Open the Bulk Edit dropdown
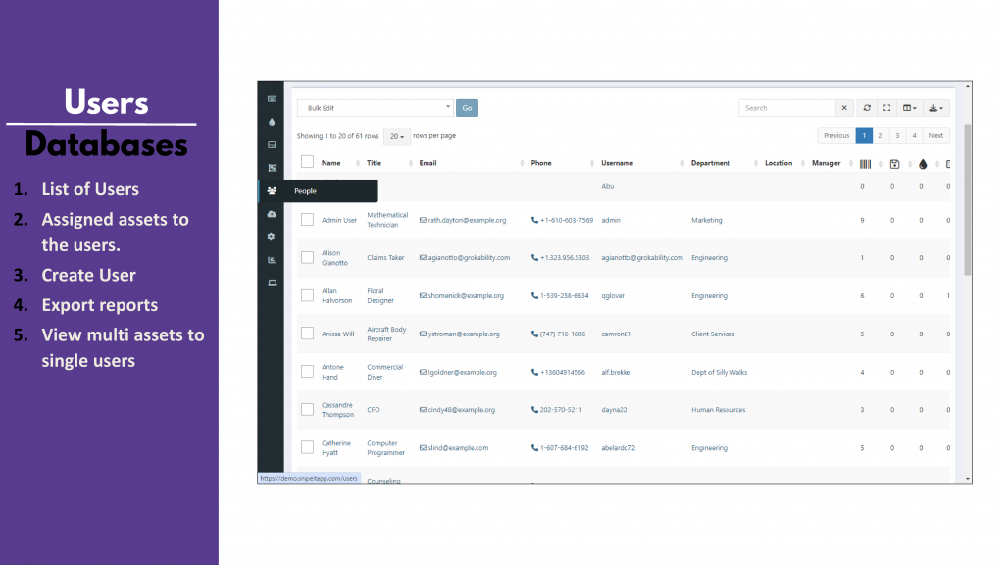This screenshot has height=565, width=1004. tap(375, 108)
